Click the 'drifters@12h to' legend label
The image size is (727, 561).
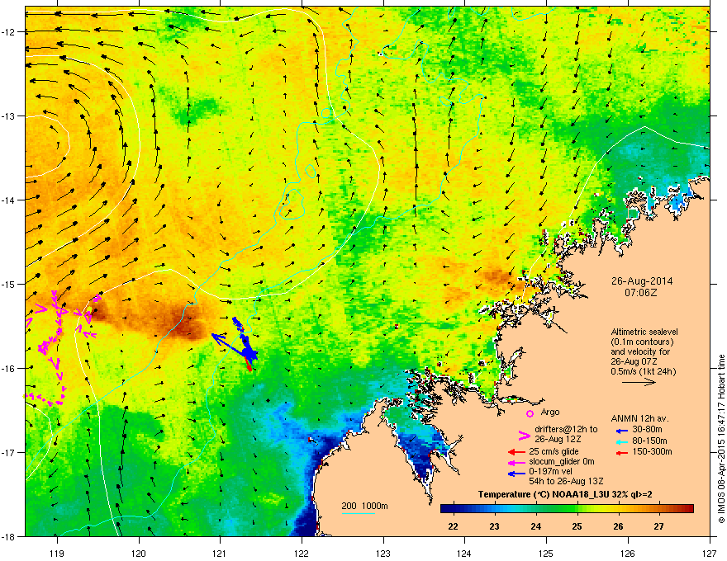tap(566, 429)
